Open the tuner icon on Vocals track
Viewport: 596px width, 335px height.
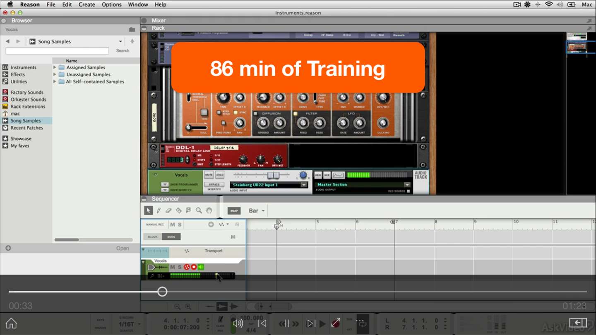[x=152, y=276]
